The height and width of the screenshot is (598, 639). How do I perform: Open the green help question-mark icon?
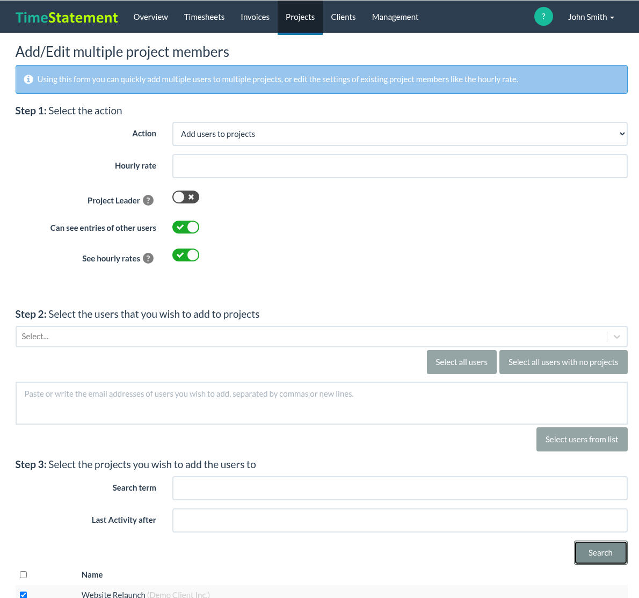click(543, 17)
